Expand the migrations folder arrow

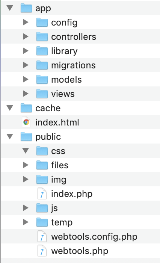pos(26,65)
